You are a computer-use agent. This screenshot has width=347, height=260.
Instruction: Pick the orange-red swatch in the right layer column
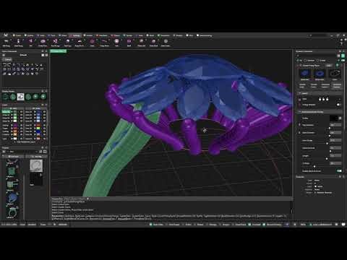(38, 126)
